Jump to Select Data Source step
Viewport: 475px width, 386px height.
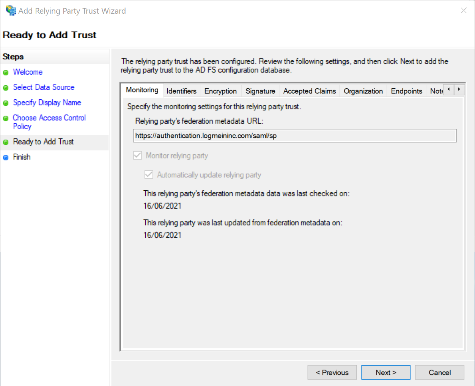click(x=44, y=87)
